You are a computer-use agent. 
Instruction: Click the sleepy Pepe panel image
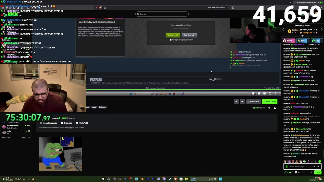[x=60, y=154]
